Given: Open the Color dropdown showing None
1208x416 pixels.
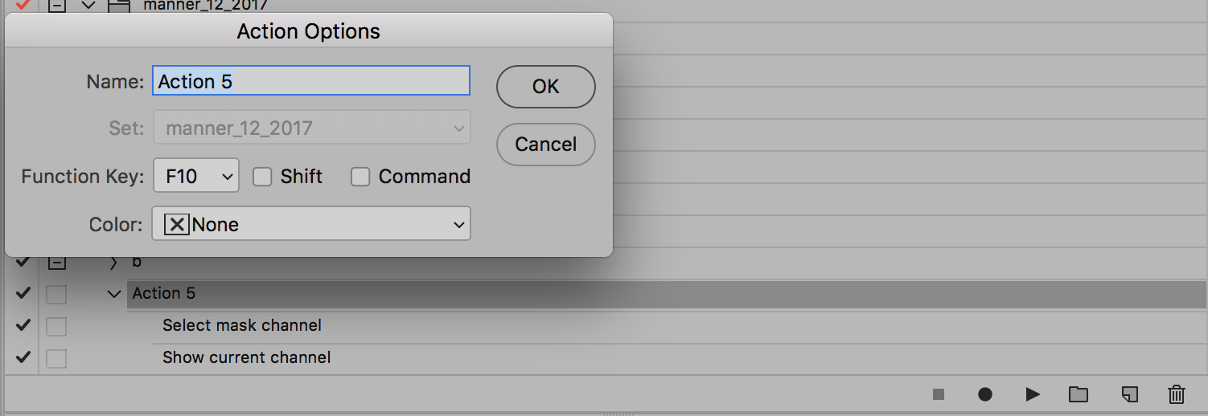Looking at the screenshot, I should 311,225.
